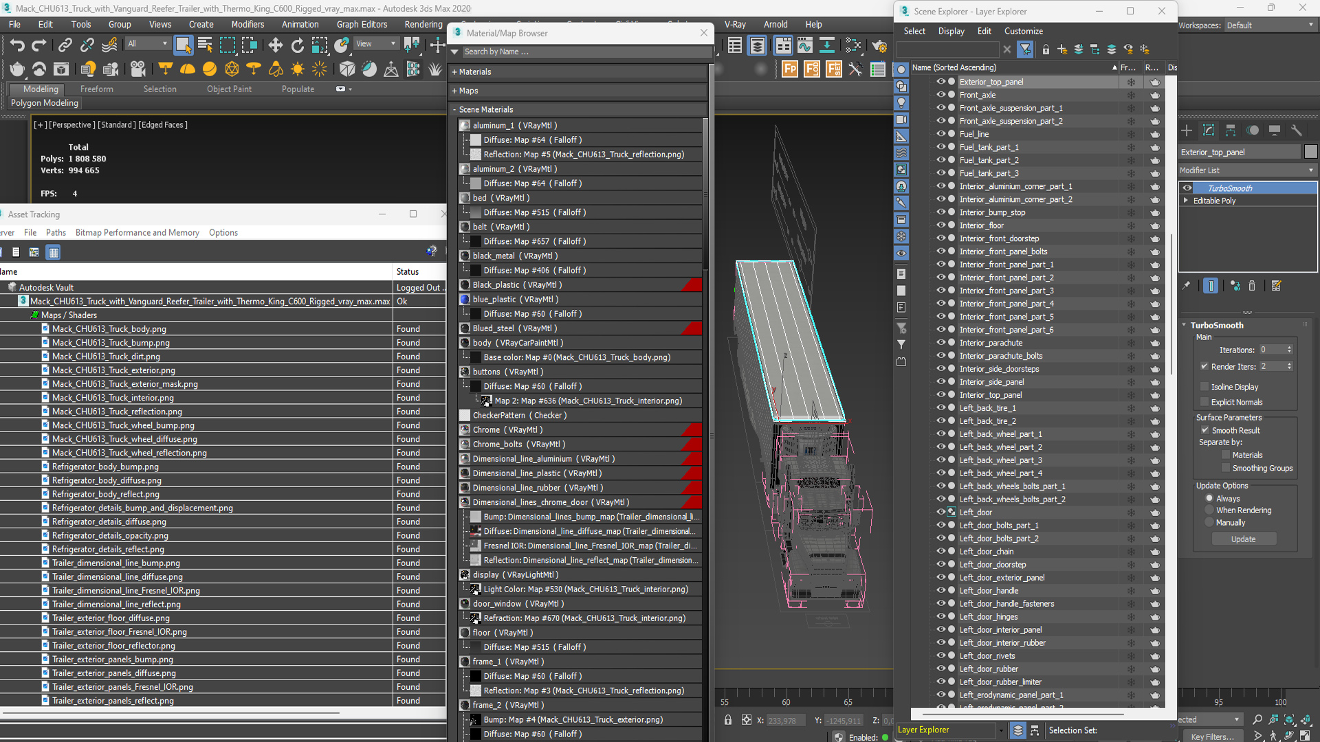Click Asset Tracking table view icon

point(54,252)
